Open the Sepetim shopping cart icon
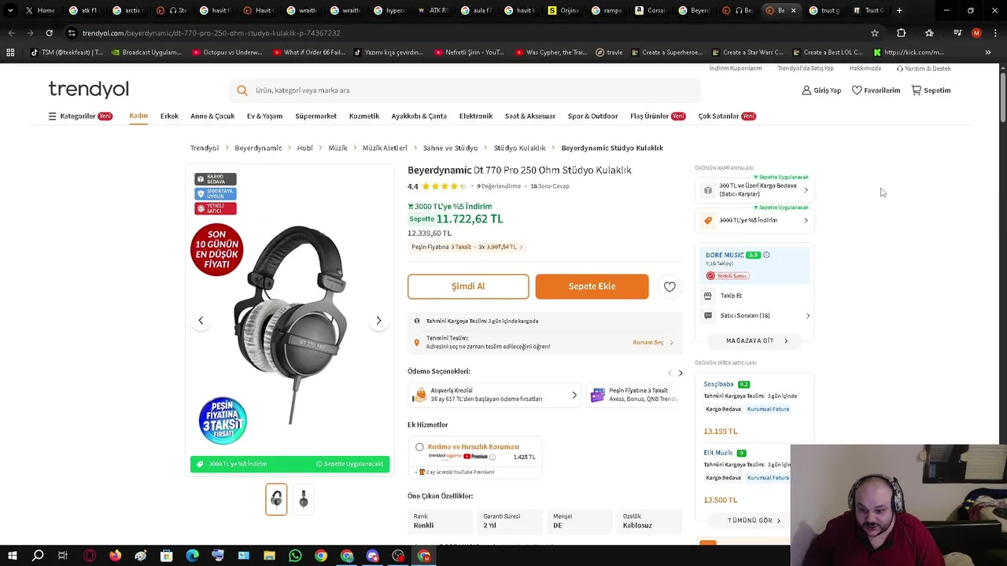 pos(917,90)
